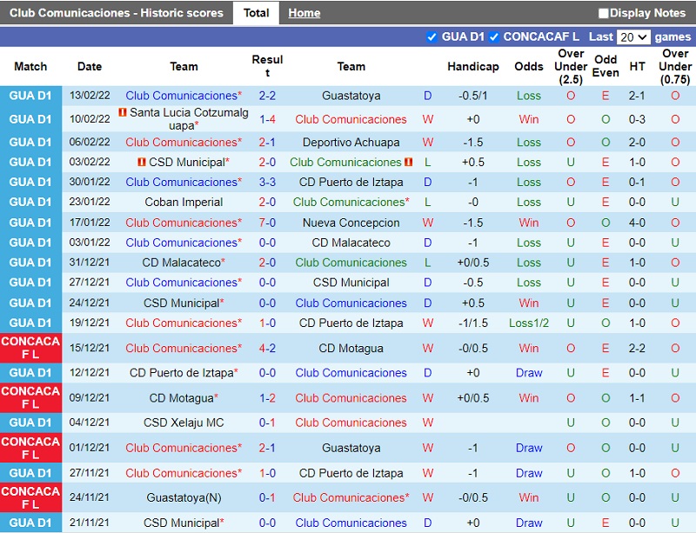Switch to the Total tab
Screen dimensions: 696x533
click(256, 13)
